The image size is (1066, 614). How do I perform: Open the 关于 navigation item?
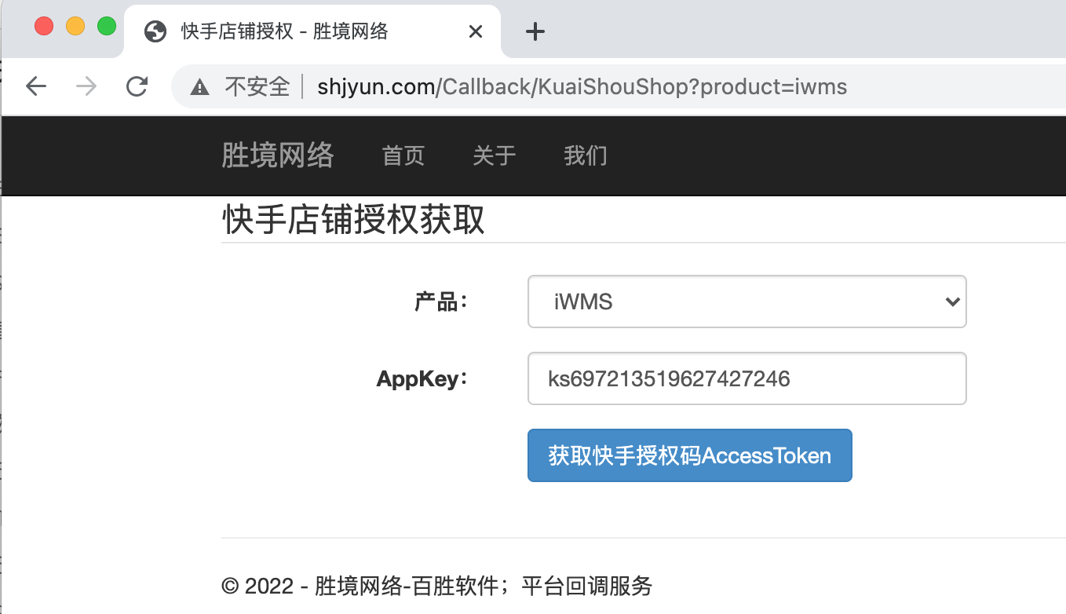[x=494, y=155]
